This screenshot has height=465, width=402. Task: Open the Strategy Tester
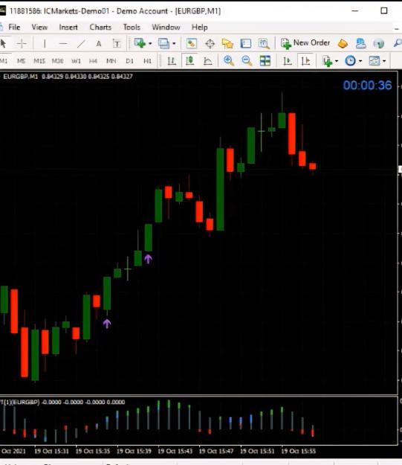coord(264,44)
